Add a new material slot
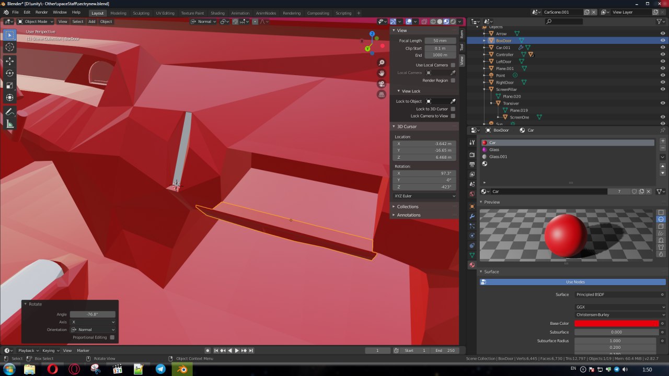This screenshot has height=376, width=669. (x=663, y=141)
